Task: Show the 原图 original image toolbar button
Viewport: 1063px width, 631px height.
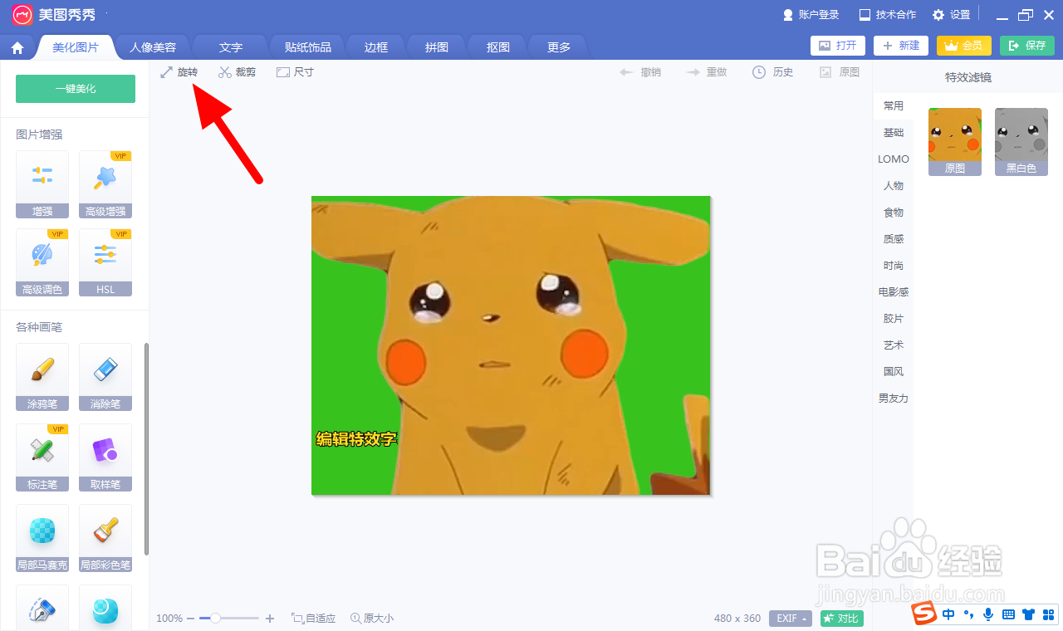Action: pyautogui.click(x=840, y=72)
